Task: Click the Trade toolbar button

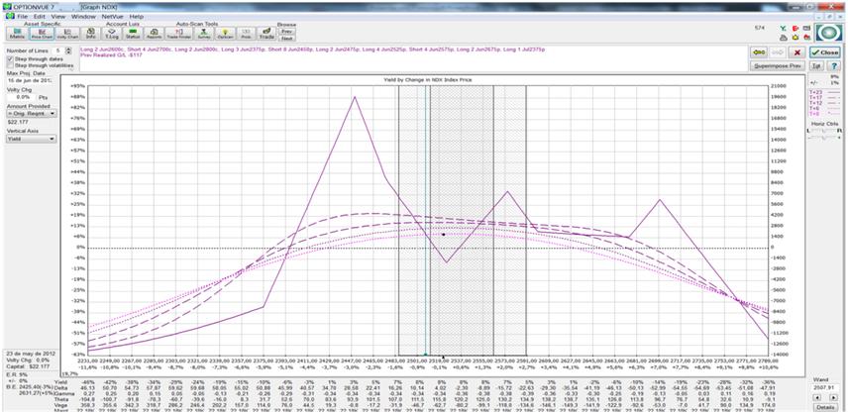Action: point(266,35)
